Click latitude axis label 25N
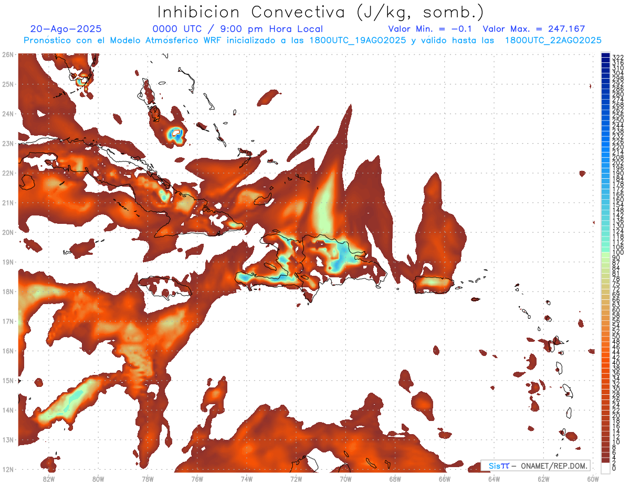Viewport: 630px width, 486px height. tap(8, 84)
